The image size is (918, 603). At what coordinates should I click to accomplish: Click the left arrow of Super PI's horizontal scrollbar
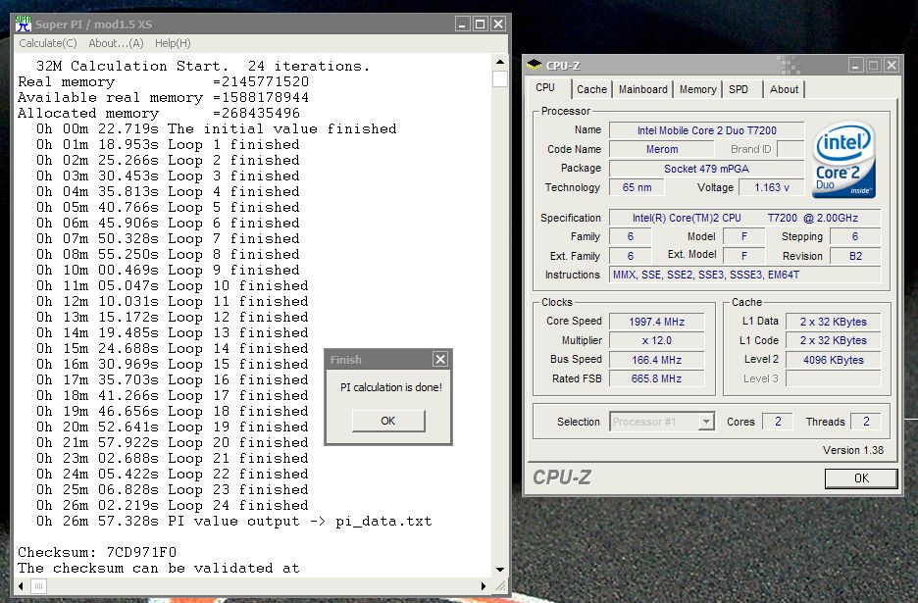coord(22,586)
